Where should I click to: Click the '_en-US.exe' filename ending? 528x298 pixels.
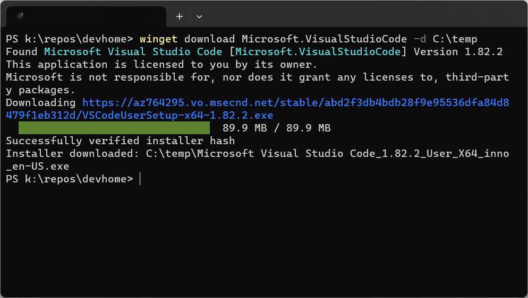[38, 166]
